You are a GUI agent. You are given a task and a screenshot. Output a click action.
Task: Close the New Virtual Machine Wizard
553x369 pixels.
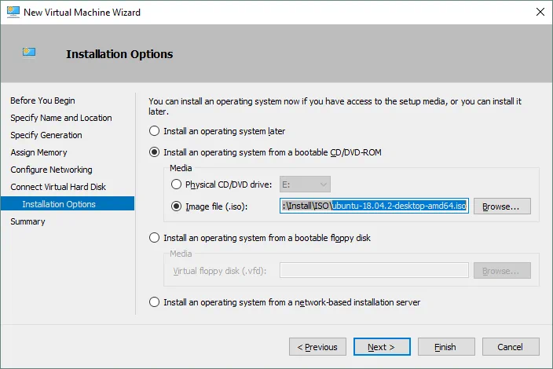[538, 13]
